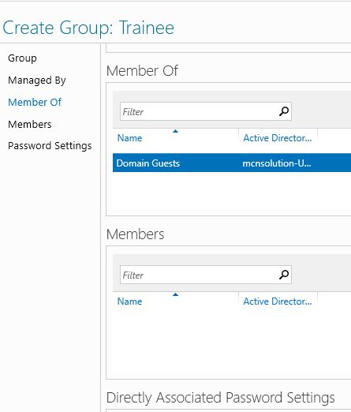Toggle sort arrow above Member Of Name
Screen dimensions: 351x412
click(x=175, y=131)
